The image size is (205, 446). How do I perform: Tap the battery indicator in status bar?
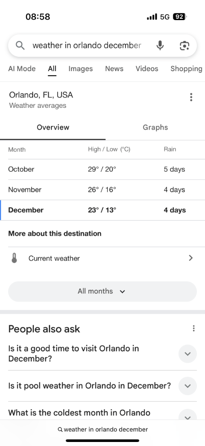coord(180,17)
